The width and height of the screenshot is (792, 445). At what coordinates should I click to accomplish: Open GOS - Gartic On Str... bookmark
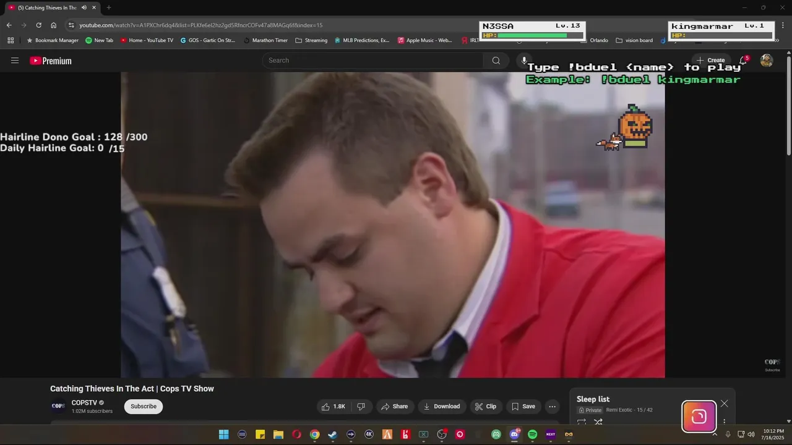[x=207, y=40]
